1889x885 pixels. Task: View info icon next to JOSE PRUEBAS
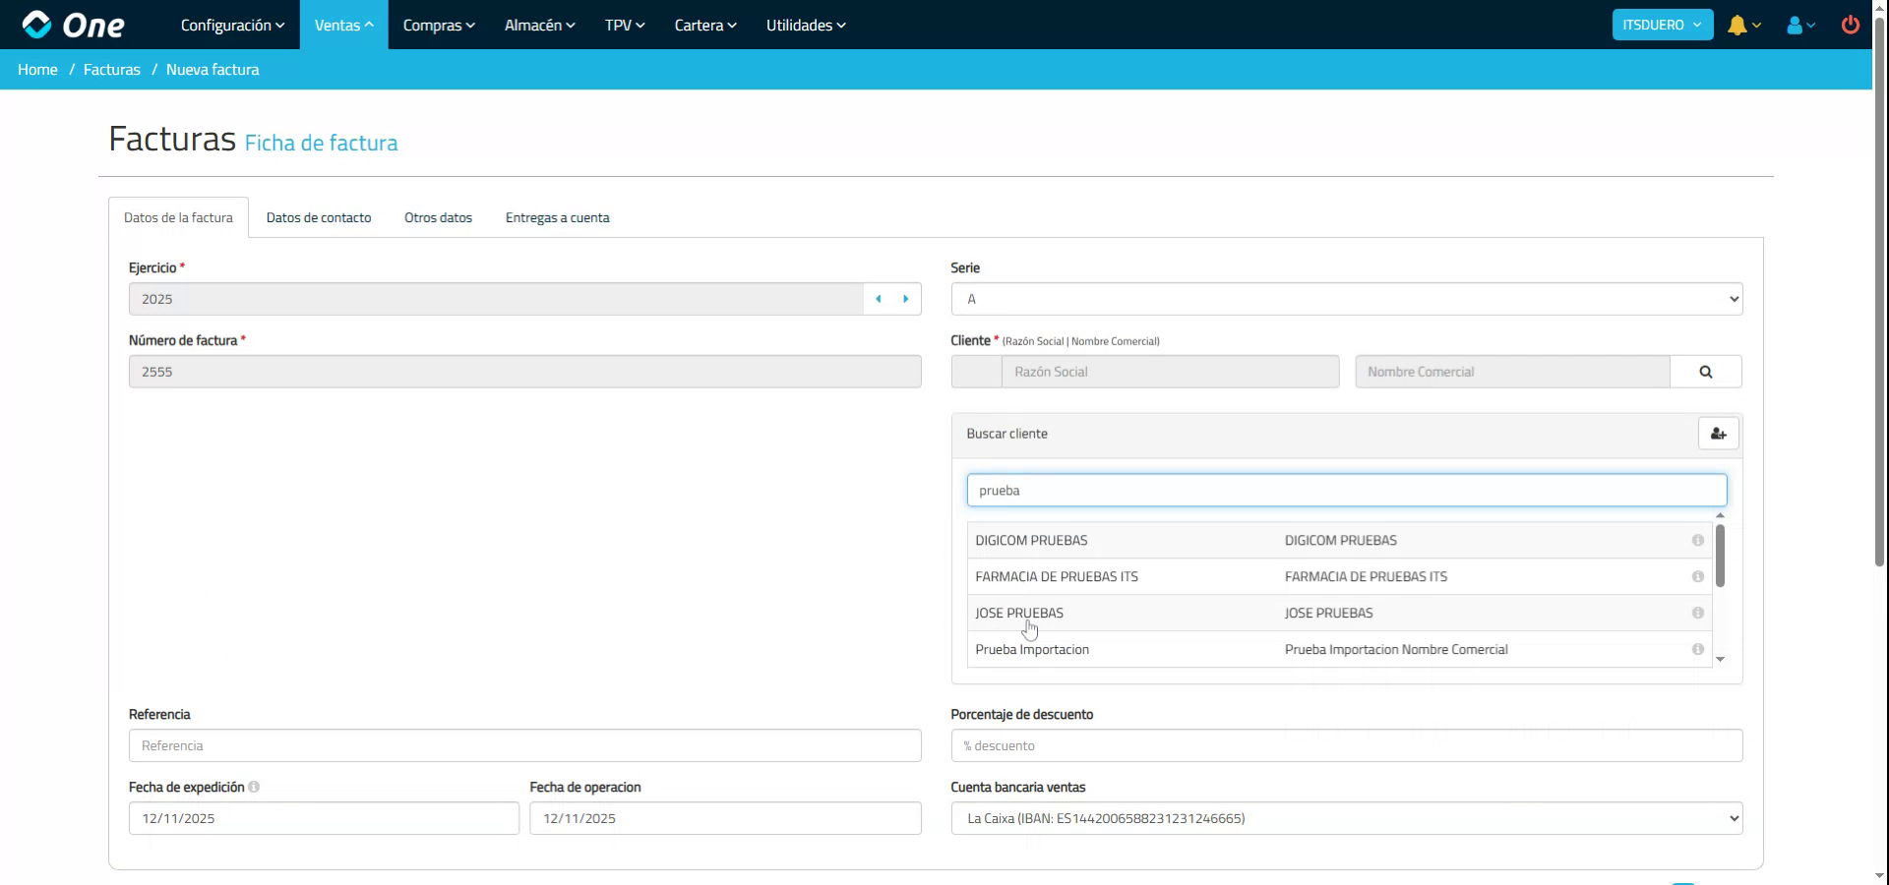1699,613
